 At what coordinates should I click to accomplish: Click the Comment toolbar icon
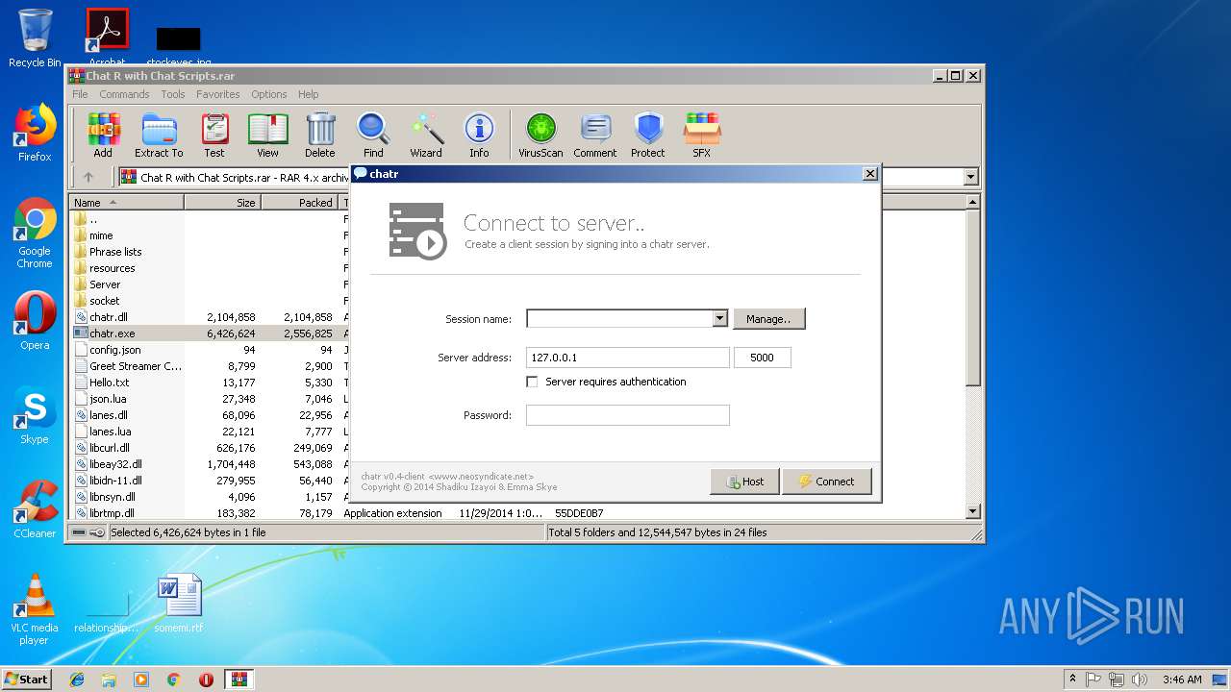pyautogui.click(x=595, y=136)
